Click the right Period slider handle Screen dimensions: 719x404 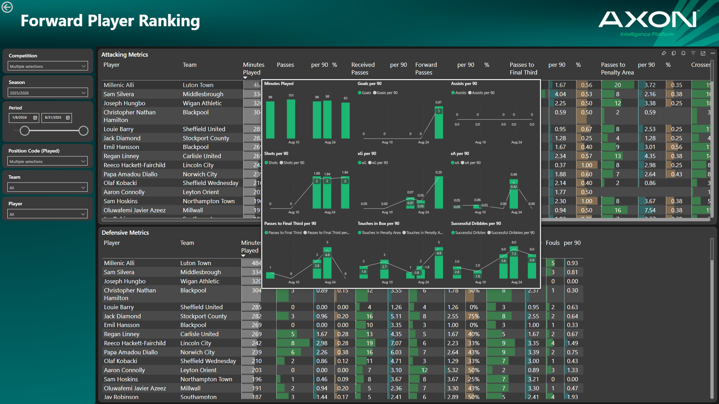[x=83, y=131]
